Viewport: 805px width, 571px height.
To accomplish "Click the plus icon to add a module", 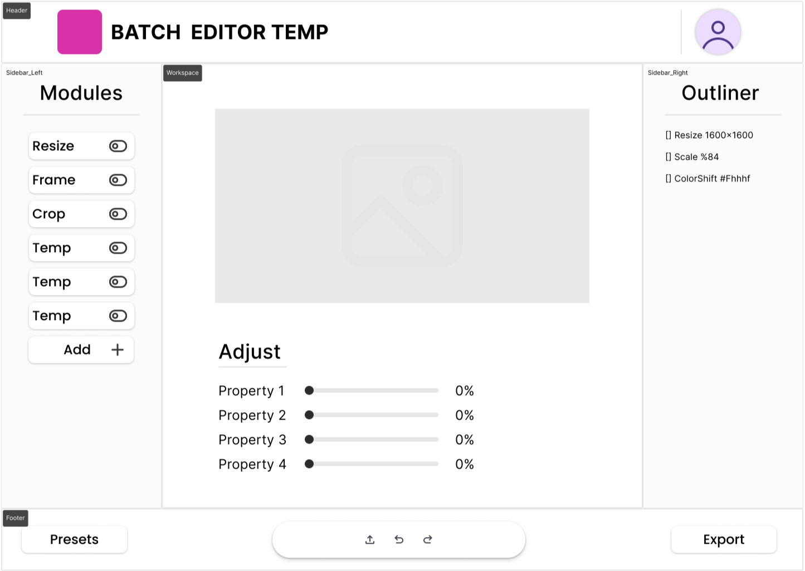I will pyautogui.click(x=118, y=350).
